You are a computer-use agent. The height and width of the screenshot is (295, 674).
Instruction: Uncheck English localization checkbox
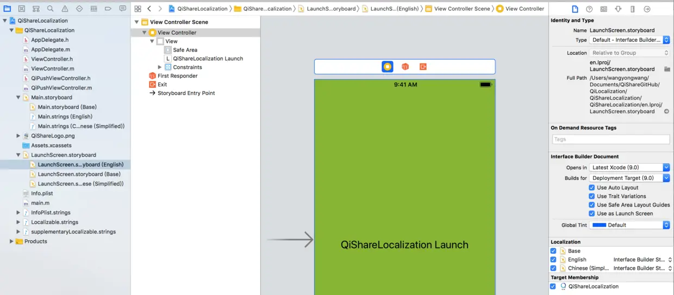553,260
